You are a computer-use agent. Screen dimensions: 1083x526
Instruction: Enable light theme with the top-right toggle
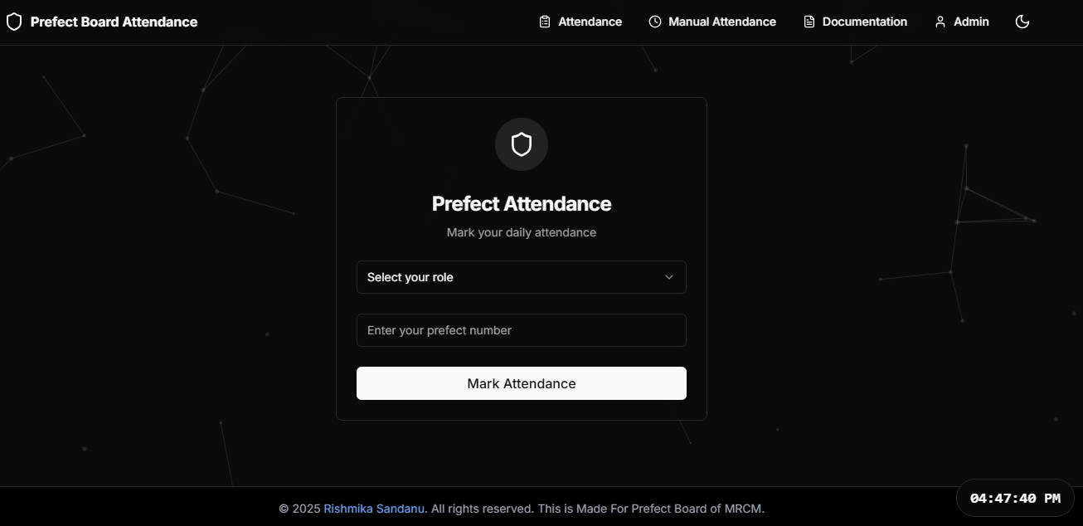[1022, 21]
